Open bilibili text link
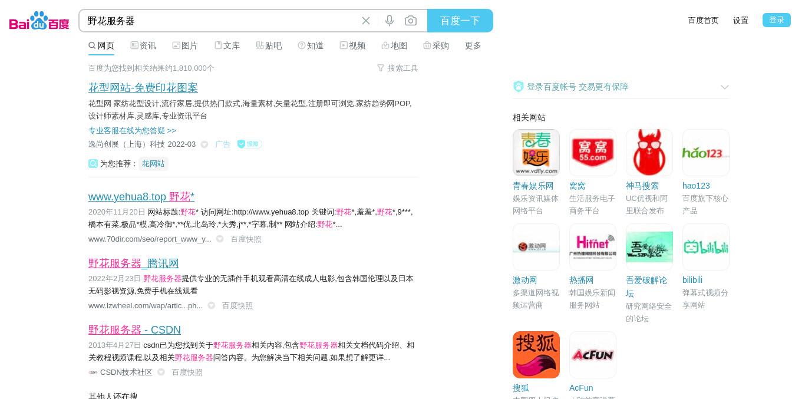 692,280
